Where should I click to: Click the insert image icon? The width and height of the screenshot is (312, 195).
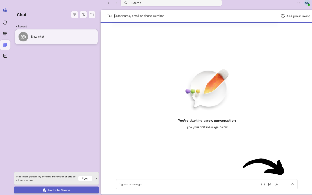tap(270, 184)
